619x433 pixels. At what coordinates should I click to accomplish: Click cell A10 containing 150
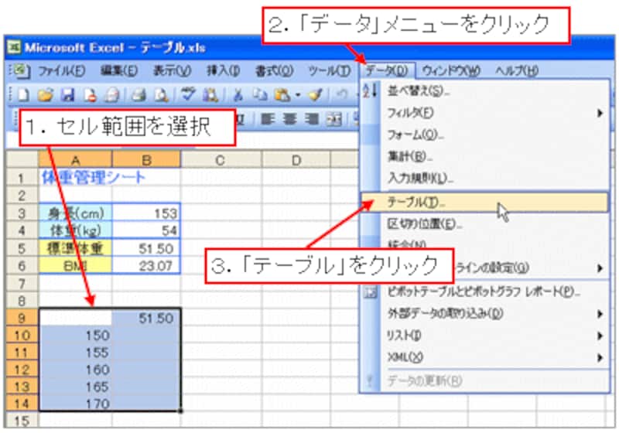click(x=75, y=336)
